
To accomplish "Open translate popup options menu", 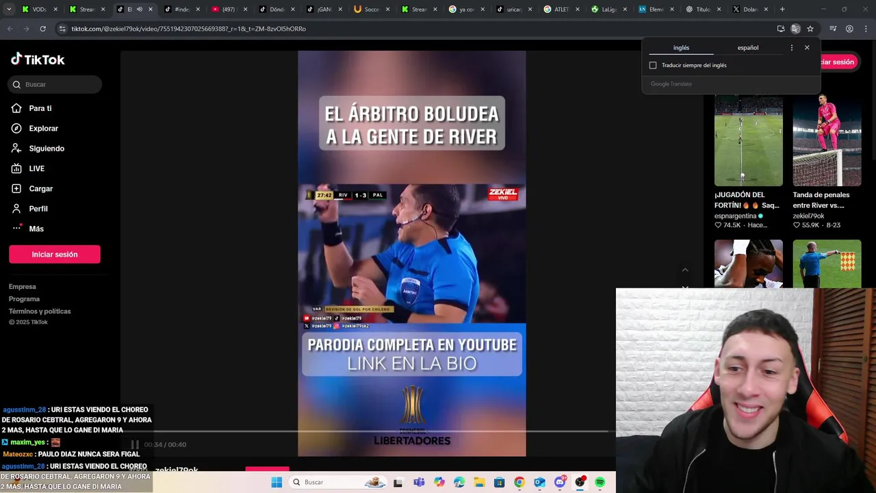I will click(792, 48).
